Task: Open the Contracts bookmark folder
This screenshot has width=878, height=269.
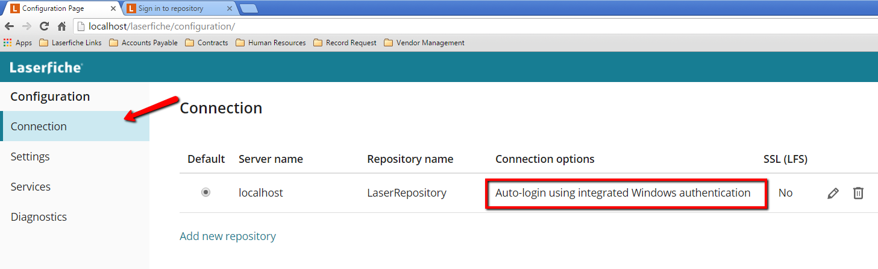Action: coord(207,43)
